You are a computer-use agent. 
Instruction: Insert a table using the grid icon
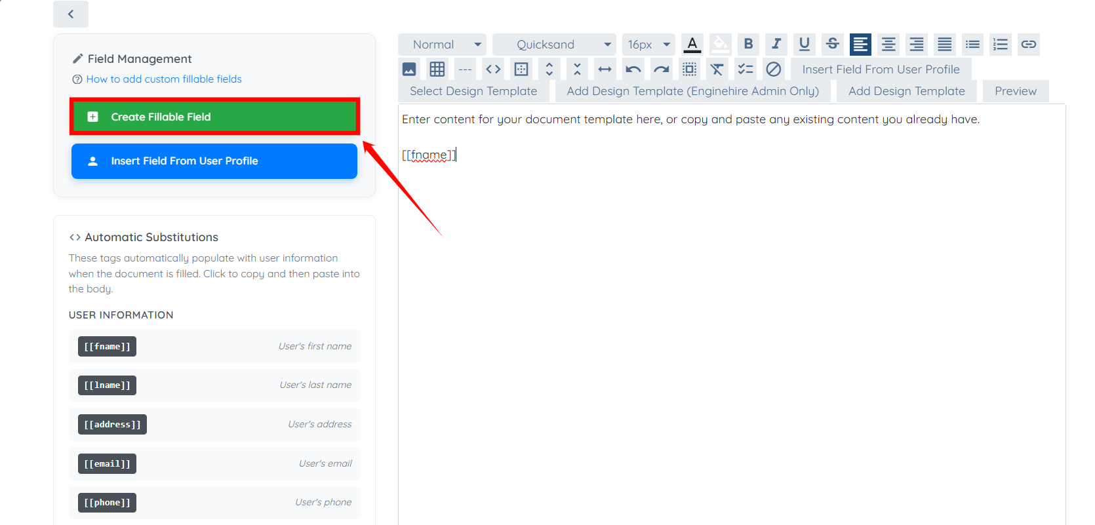pyautogui.click(x=437, y=69)
